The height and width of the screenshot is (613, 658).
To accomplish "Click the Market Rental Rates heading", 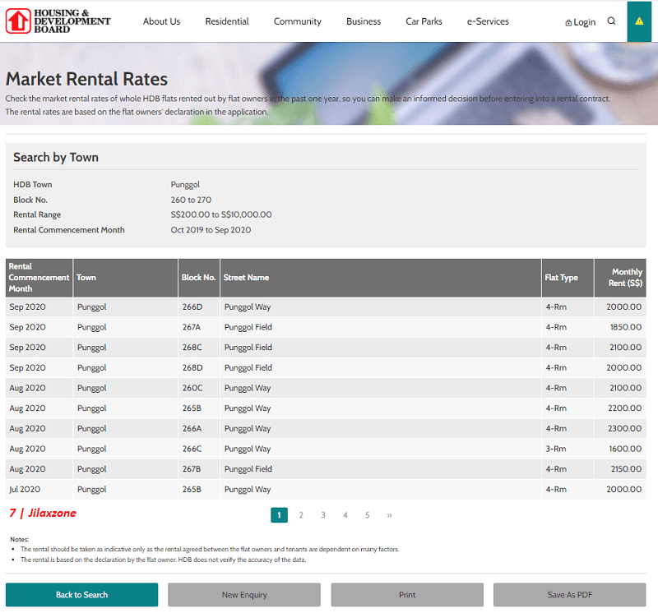I will (86, 79).
